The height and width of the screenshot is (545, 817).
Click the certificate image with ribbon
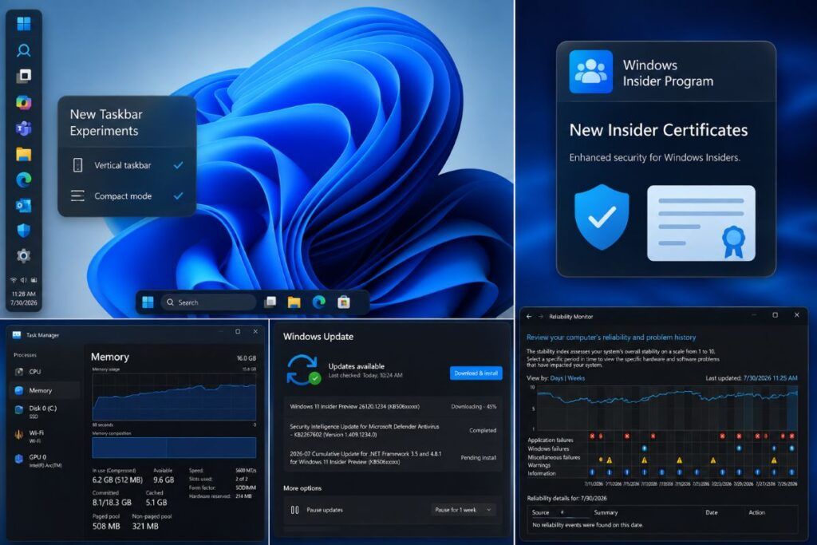701,223
